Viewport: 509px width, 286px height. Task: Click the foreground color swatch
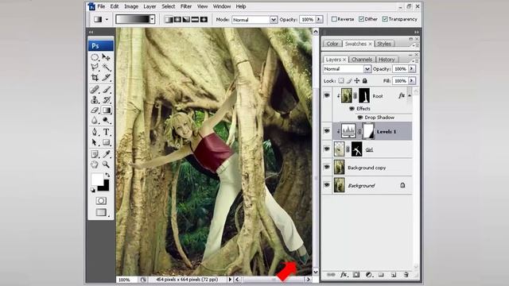point(97,180)
